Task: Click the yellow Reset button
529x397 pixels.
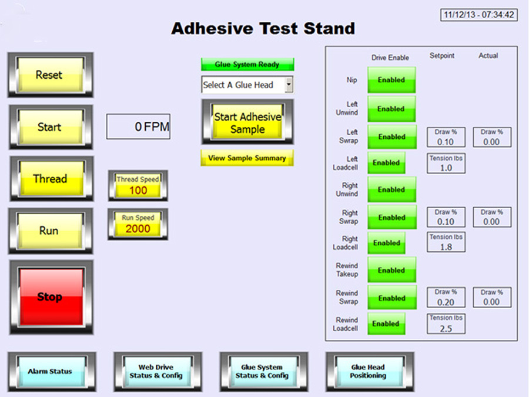Action: click(49, 75)
